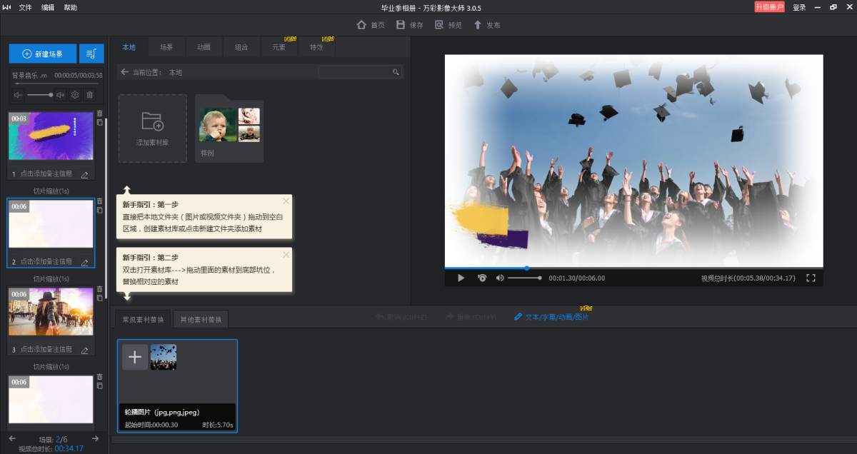The height and width of the screenshot is (454, 857).
Task: Select scene 3 thumbnail with street photo
Action: (x=51, y=311)
